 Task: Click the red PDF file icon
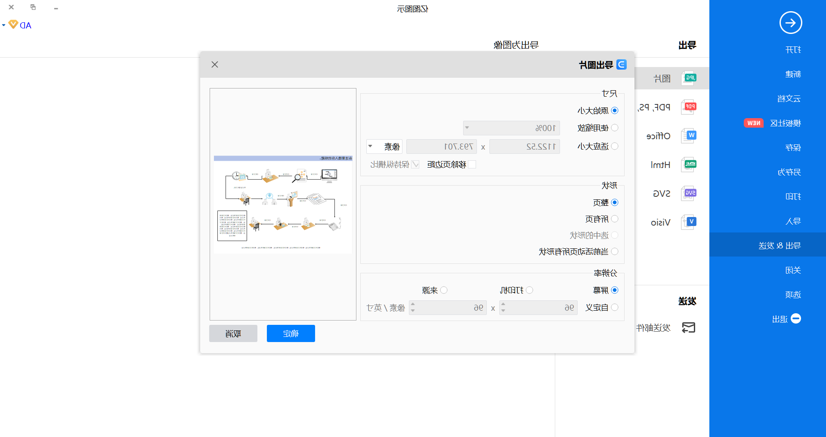pyautogui.click(x=689, y=107)
